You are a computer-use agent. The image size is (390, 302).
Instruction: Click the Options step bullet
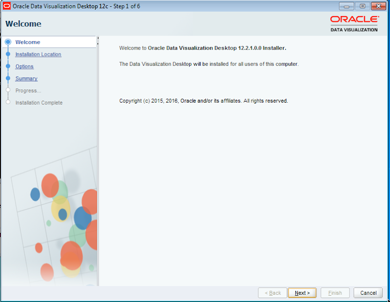8,66
